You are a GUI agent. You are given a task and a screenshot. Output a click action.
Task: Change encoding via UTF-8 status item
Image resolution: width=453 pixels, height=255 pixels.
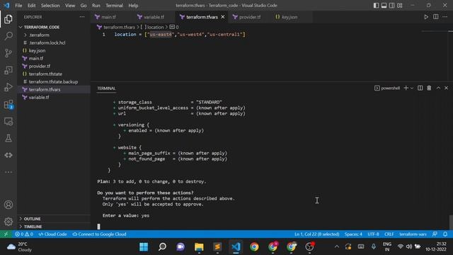click(373, 234)
